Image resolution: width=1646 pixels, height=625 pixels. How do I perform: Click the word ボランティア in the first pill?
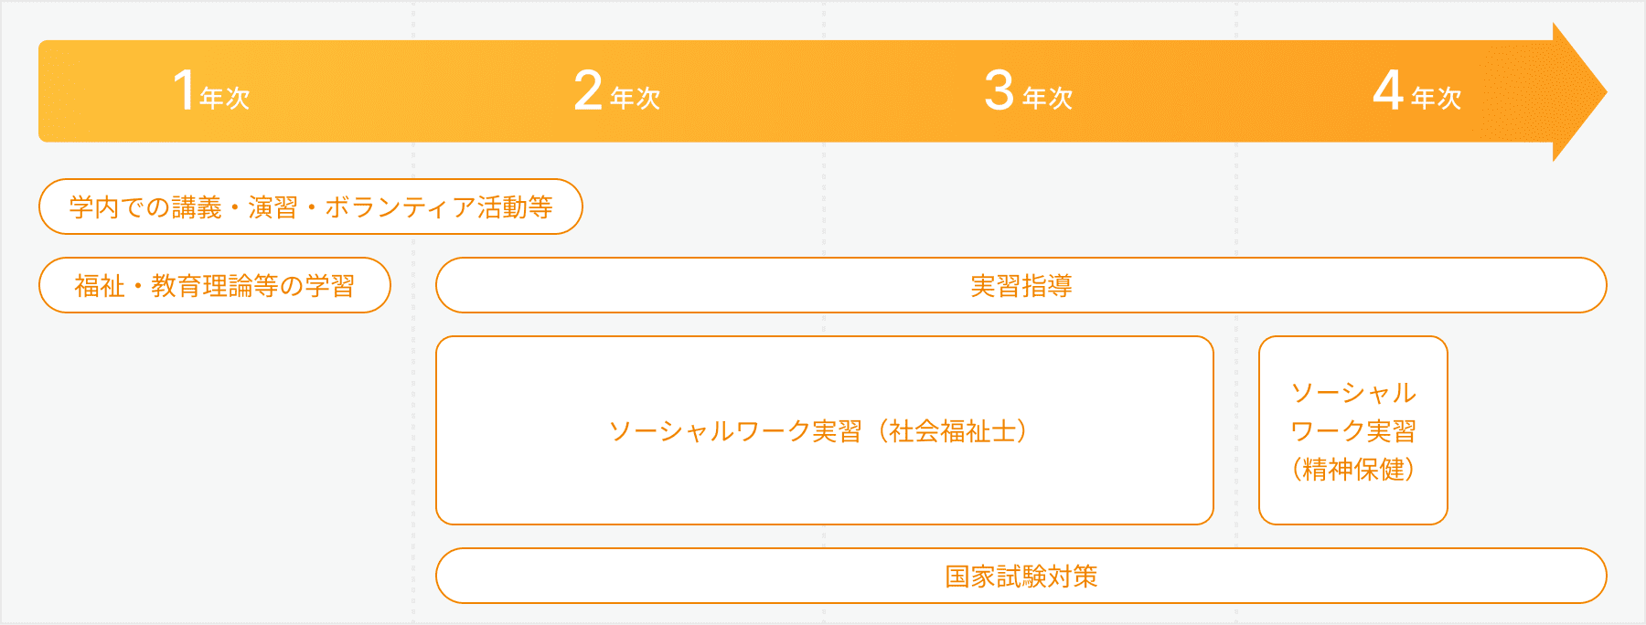401,207
